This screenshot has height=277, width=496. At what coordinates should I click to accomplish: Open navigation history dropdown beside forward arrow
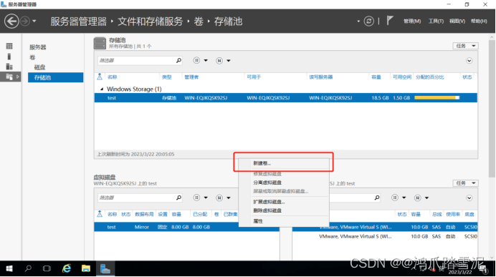[34, 21]
